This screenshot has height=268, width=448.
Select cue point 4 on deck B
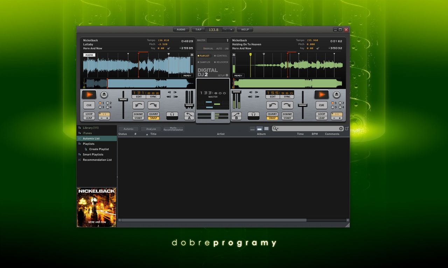[x=339, y=107]
